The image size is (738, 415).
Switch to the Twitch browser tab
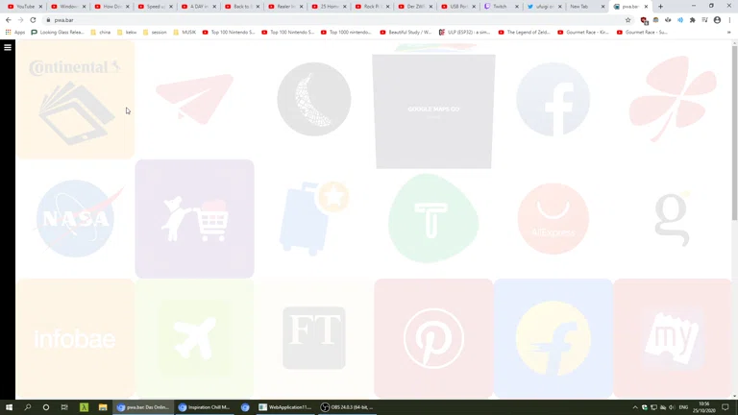coord(500,7)
